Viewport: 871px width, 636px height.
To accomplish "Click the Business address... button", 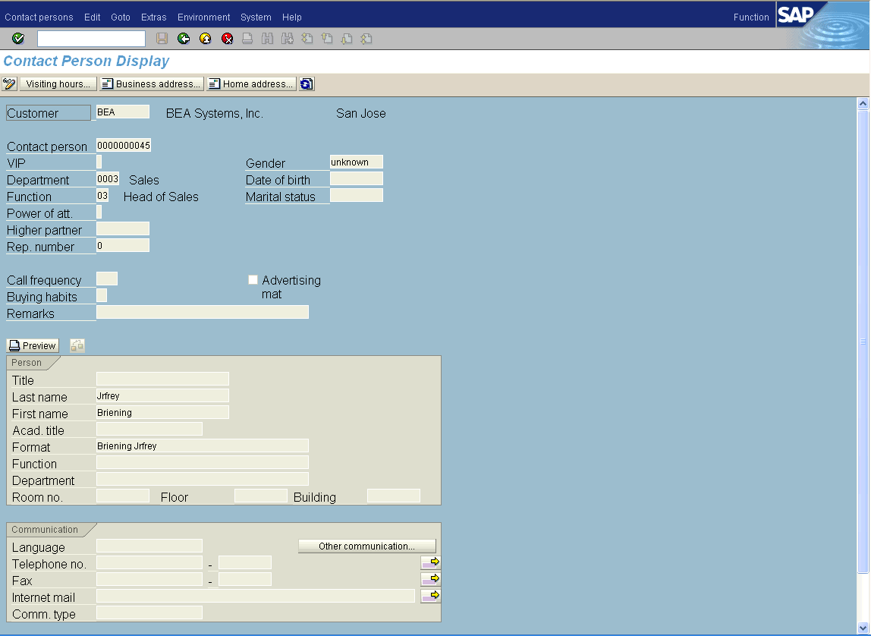I will [152, 84].
